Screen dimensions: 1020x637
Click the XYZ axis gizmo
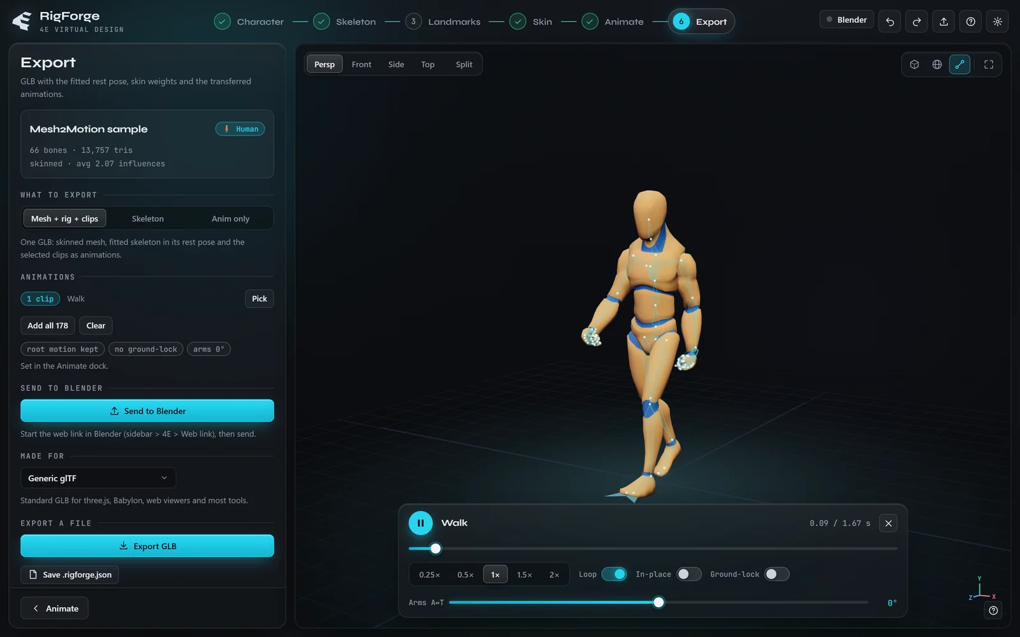click(x=982, y=589)
